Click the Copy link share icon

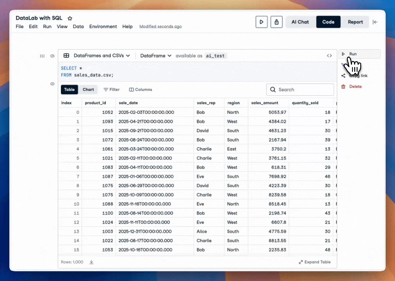tap(343, 76)
